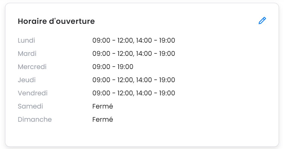Viewport: 284px width, 149px height.
Task: Click the Mercredi day label
Action: 32,67
